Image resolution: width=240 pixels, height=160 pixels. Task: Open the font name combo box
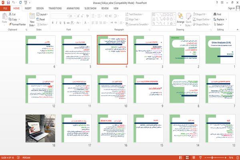[60, 16]
